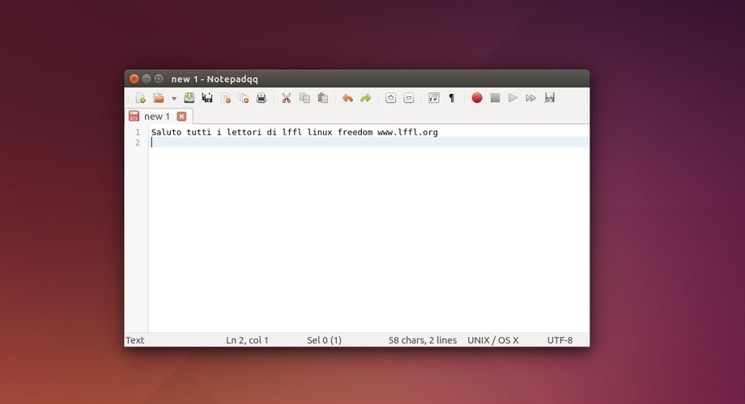Redo using the green arrow
This screenshot has height=404, width=745.
[x=365, y=98]
